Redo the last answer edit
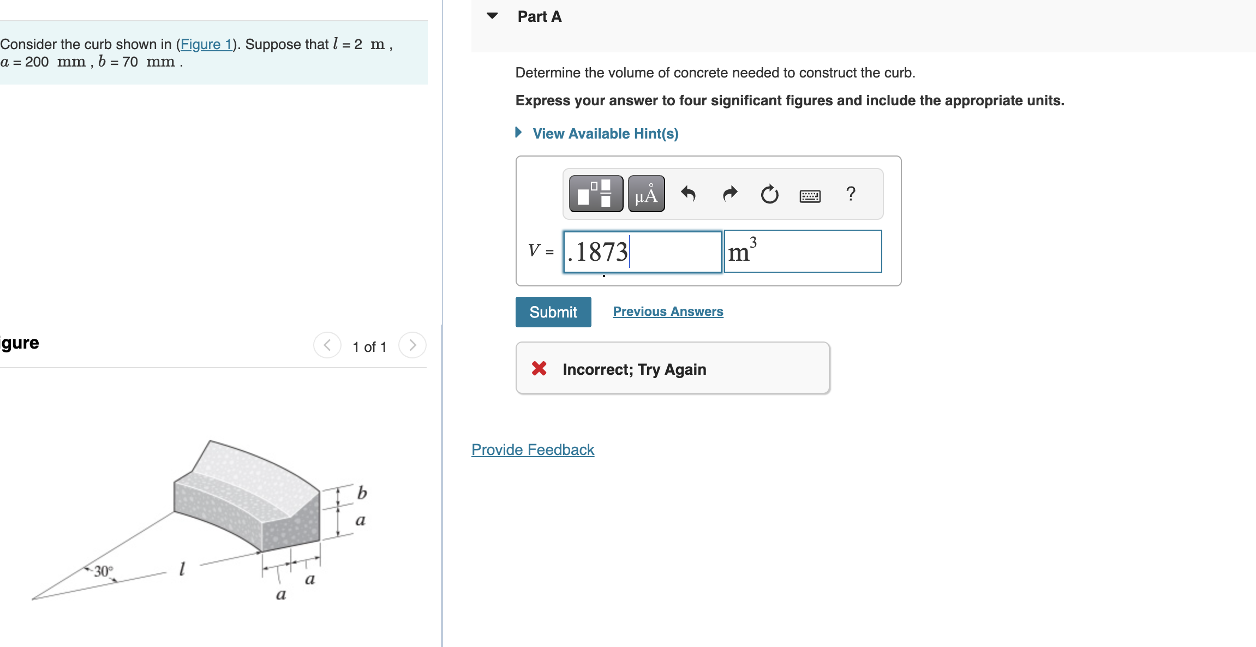 tap(729, 194)
